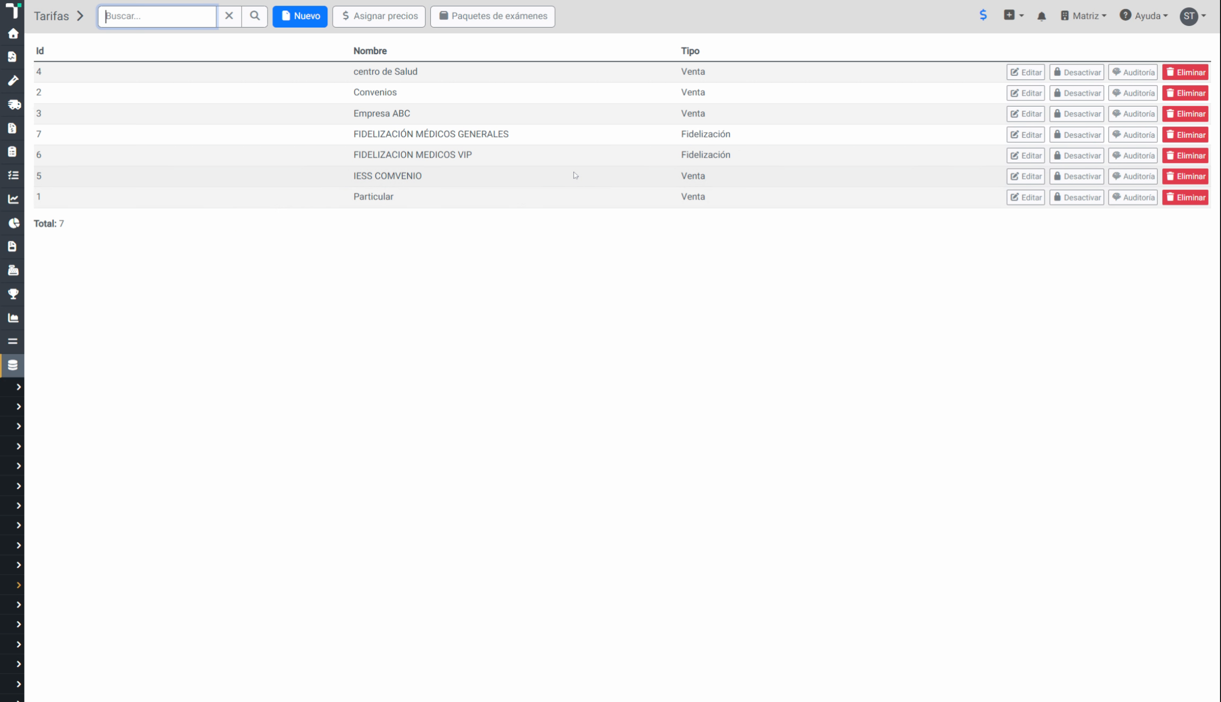Click the magnifier search button

click(x=255, y=16)
